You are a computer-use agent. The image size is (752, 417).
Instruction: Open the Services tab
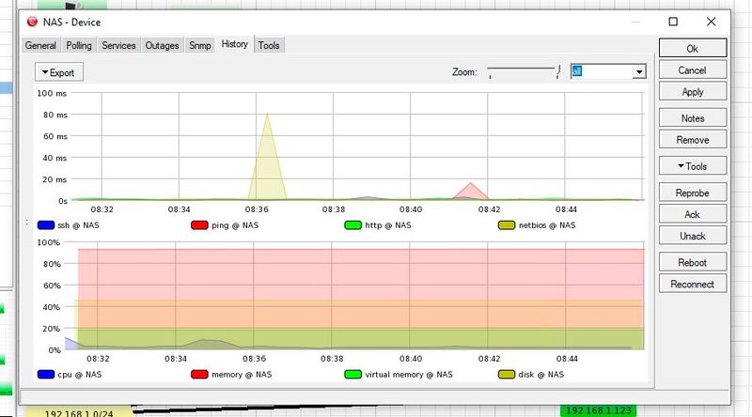coord(118,45)
